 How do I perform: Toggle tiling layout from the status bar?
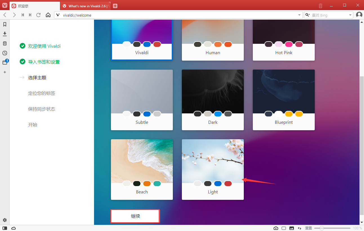click(284, 228)
